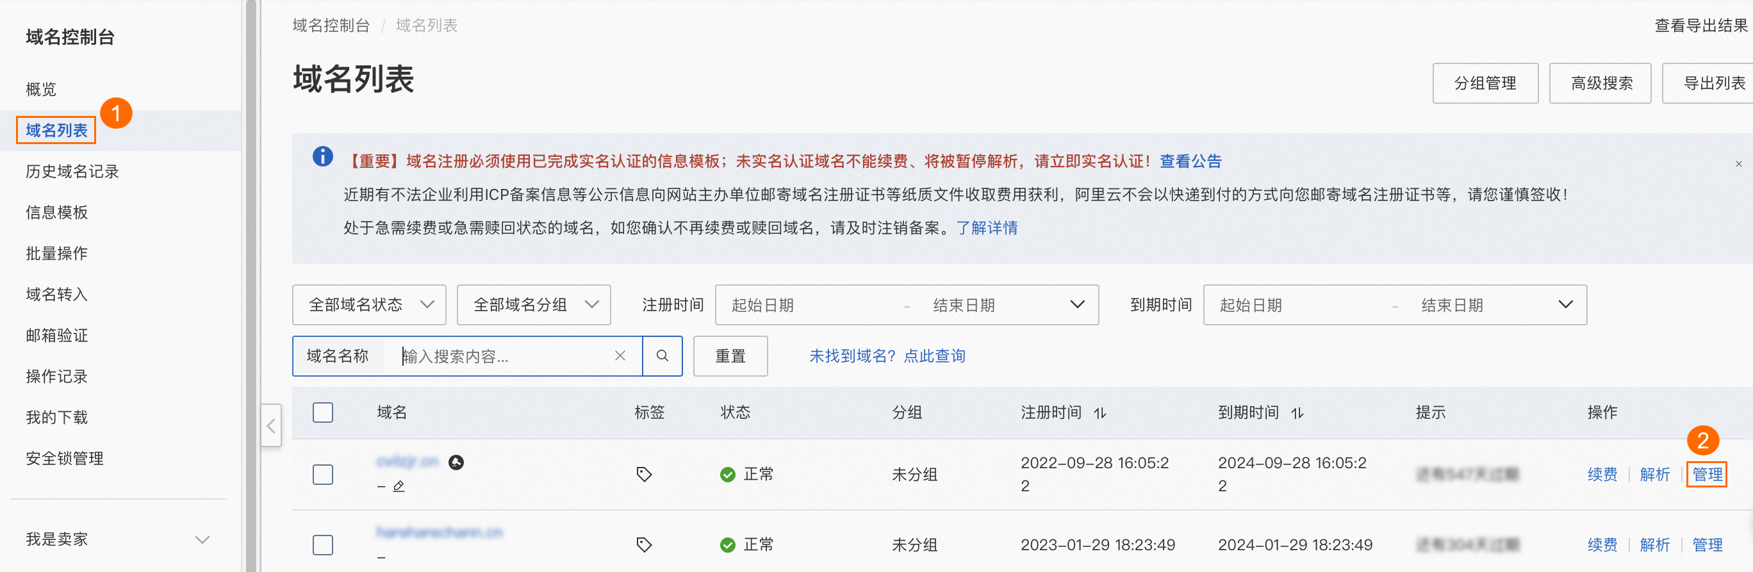The image size is (1753, 572).
Task: Click the tag icon in first domain row
Action: tap(644, 474)
